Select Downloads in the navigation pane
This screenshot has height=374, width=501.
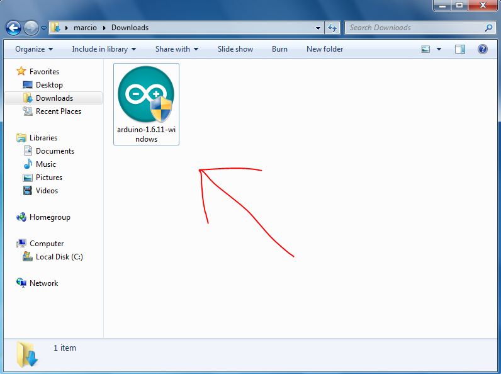pyautogui.click(x=54, y=98)
